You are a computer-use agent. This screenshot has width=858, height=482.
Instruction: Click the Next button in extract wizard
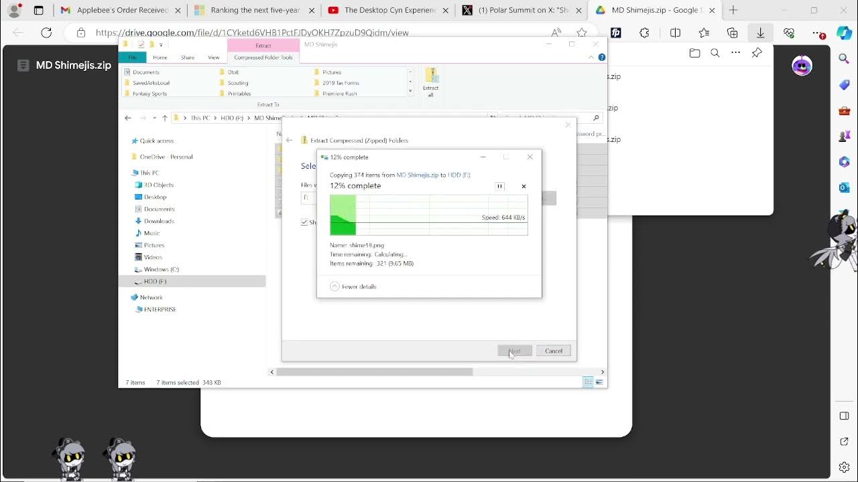click(x=515, y=351)
